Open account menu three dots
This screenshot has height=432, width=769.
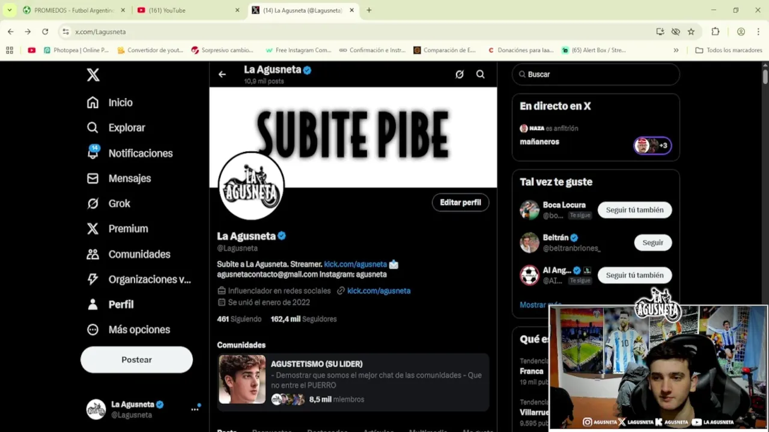(195, 409)
